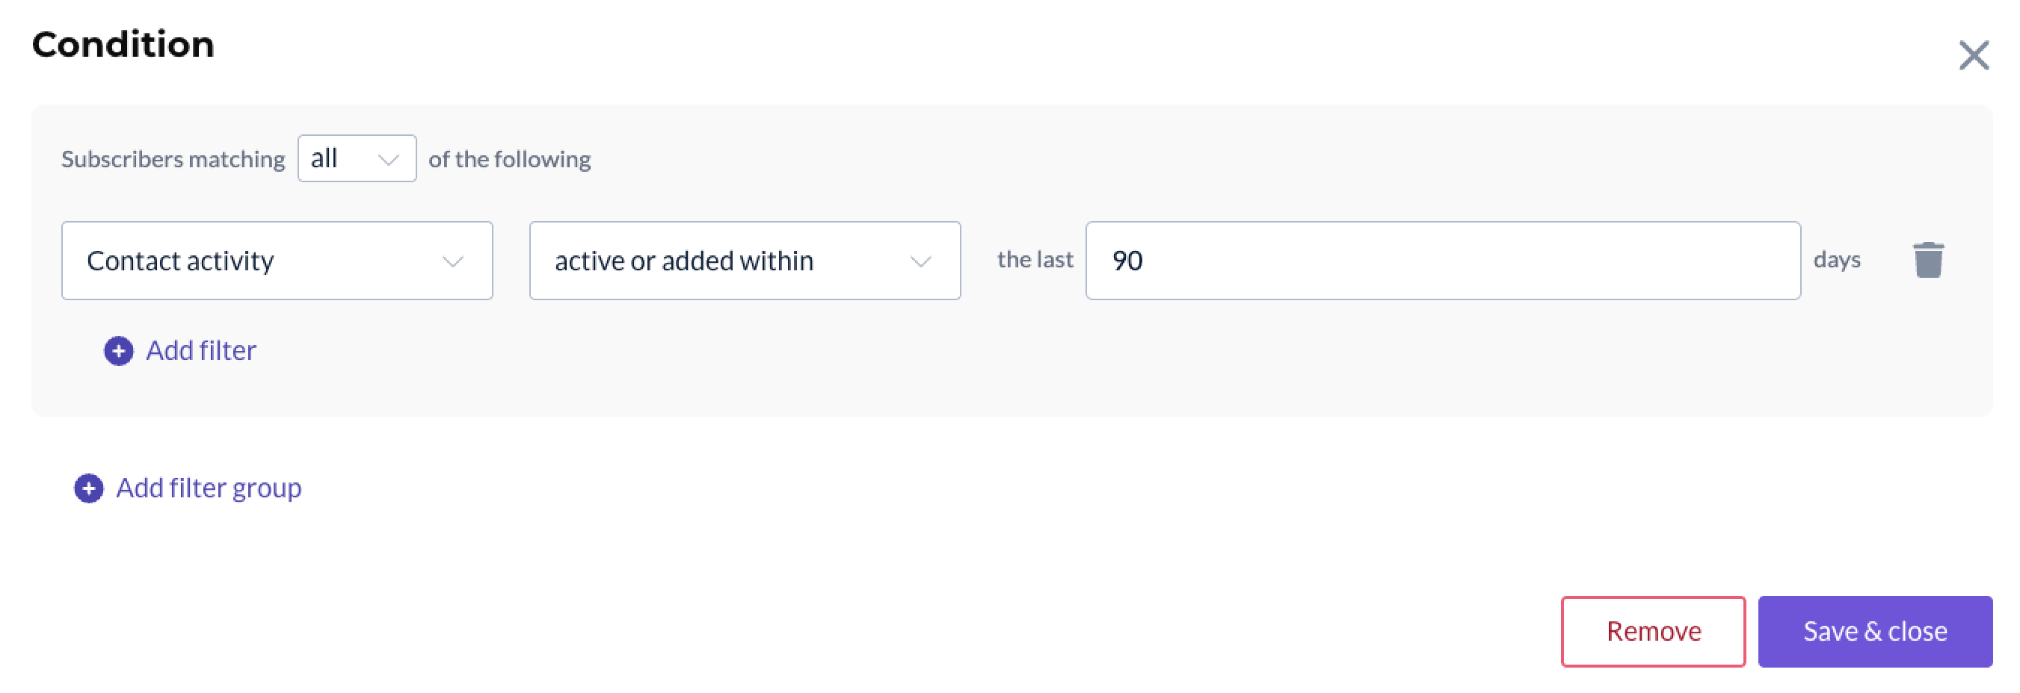Click the 'days' label after the input
2020x693 pixels.
(x=1836, y=260)
